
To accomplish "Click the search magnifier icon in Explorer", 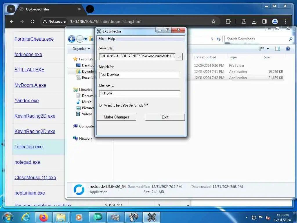I will (x=291, y=39).
